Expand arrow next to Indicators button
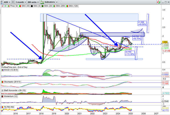This screenshot has width=170, height=115. [57, 2]
